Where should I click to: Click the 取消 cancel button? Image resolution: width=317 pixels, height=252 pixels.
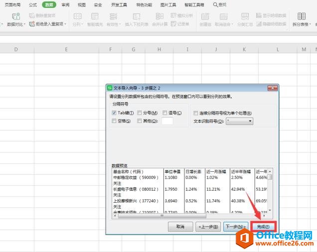[x=180, y=227]
